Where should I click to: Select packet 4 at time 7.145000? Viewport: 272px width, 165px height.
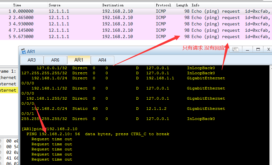136,30
